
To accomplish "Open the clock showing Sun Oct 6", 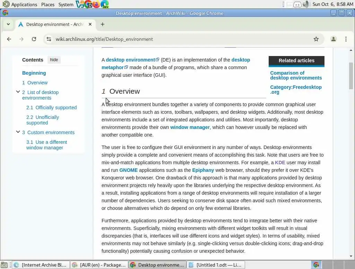I will click(x=332, y=4).
